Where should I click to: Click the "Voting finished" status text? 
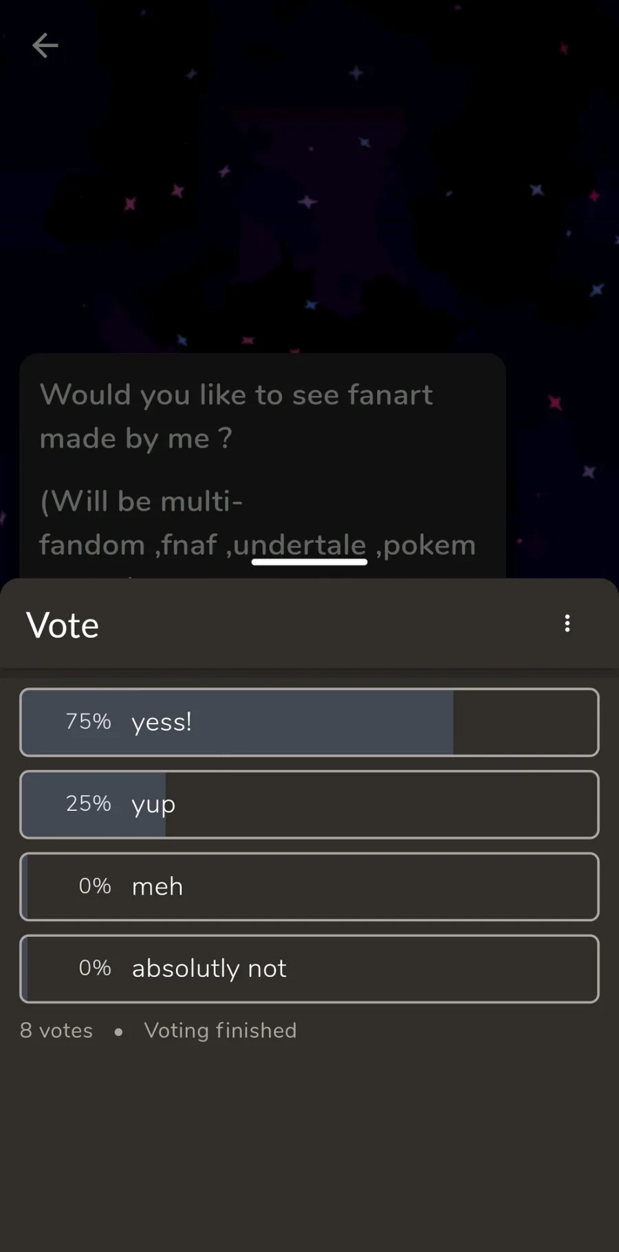[220, 1030]
